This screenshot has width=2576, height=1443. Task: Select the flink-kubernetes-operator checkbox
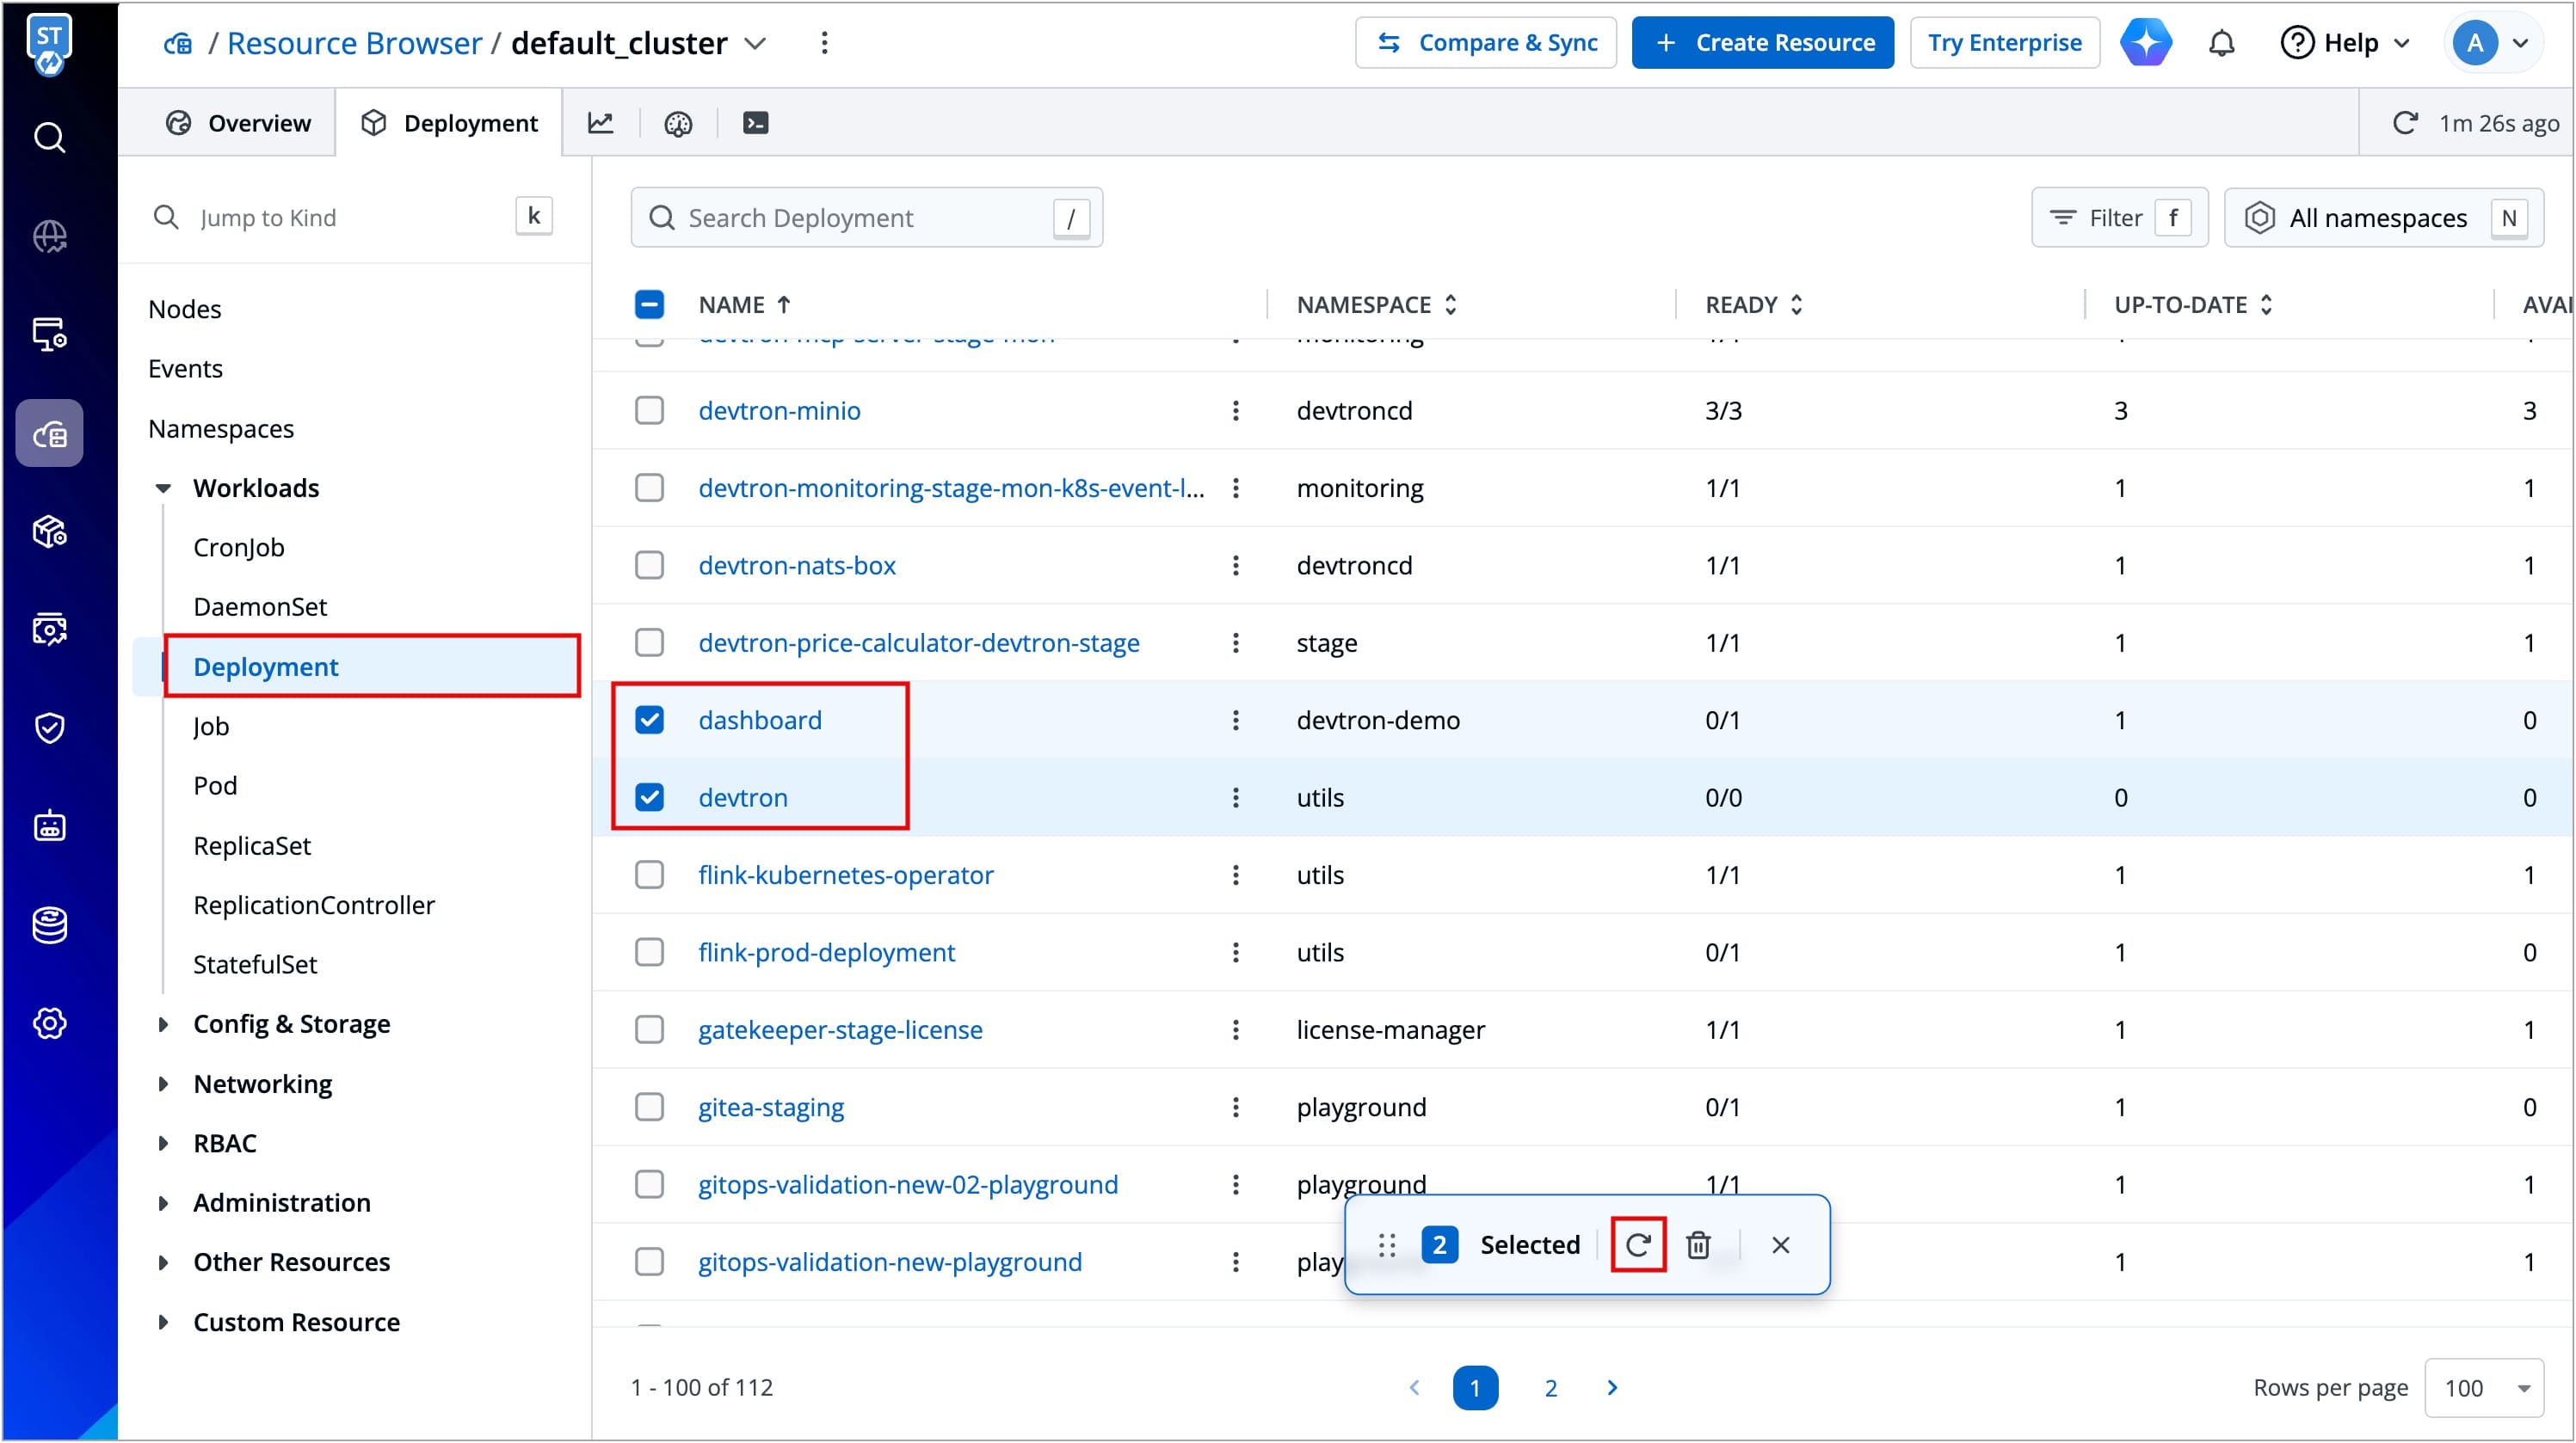(649, 875)
